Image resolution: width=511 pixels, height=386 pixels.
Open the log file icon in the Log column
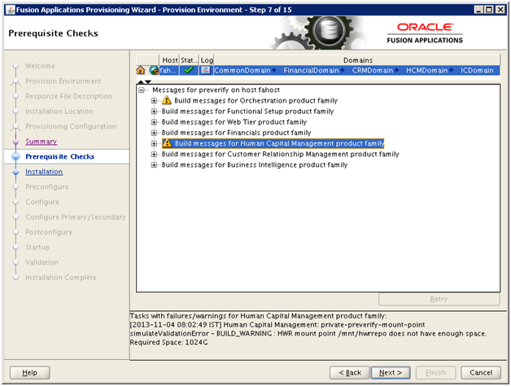pyautogui.click(x=205, y=70)
